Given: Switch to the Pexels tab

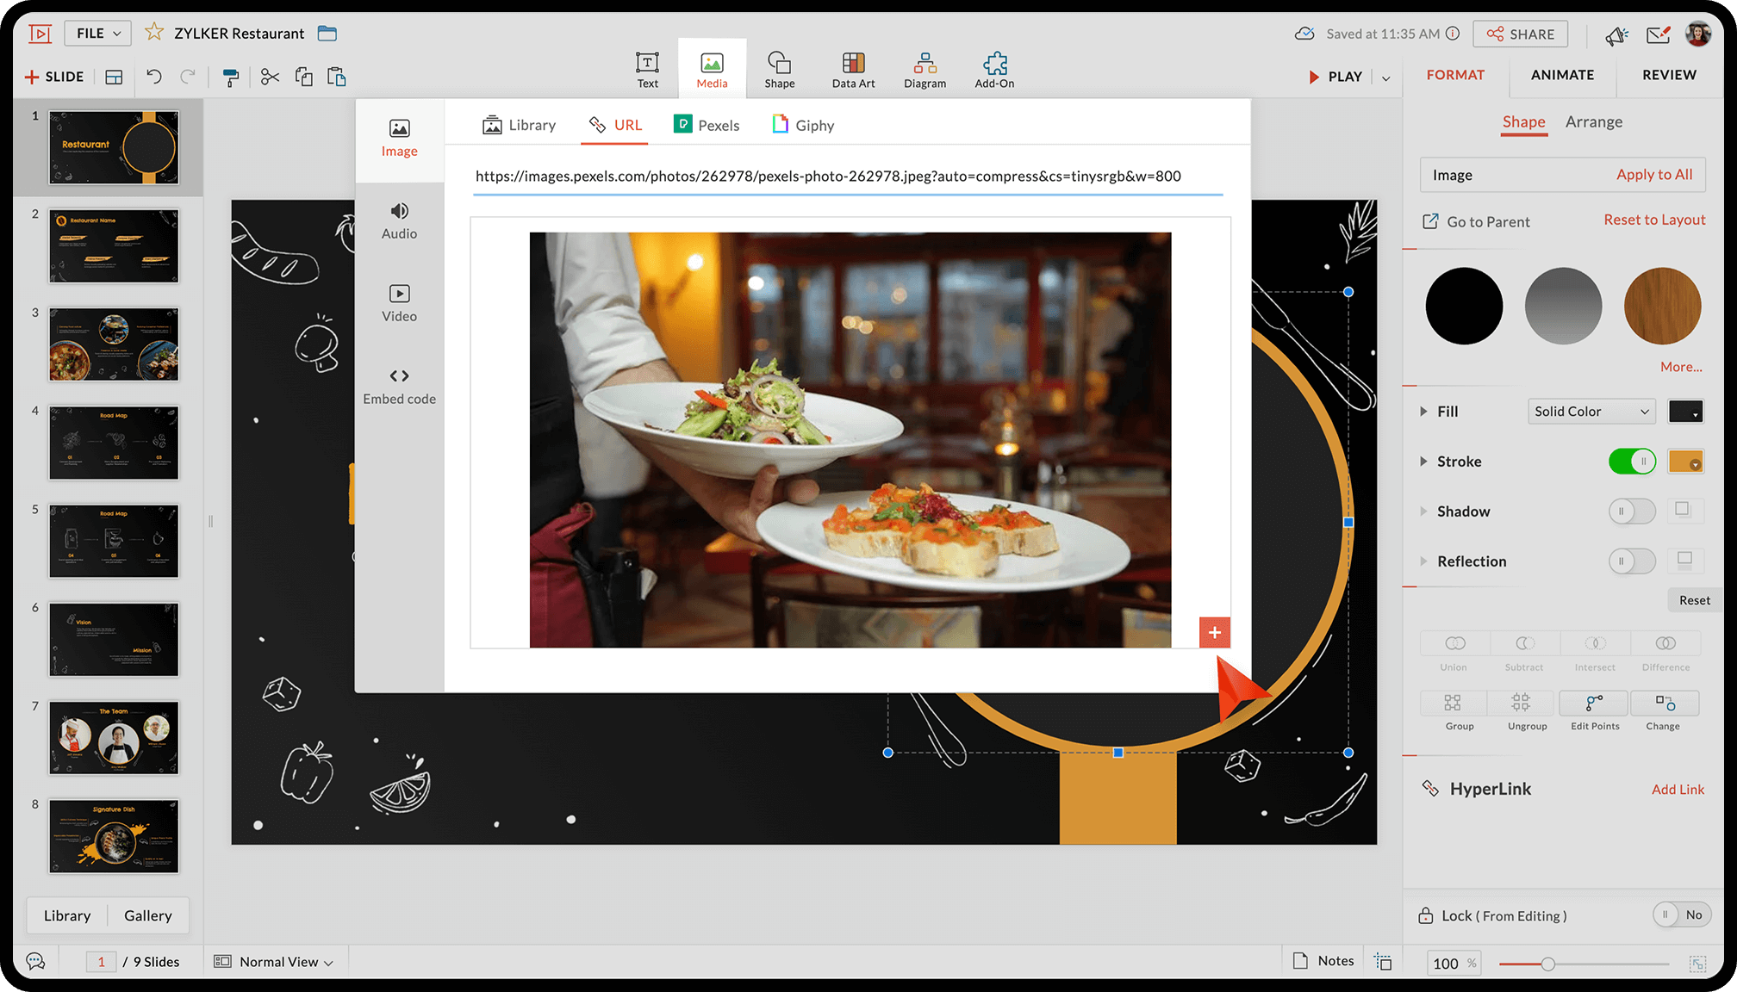Looking at the screenshot, I should (x=707, y=126).
